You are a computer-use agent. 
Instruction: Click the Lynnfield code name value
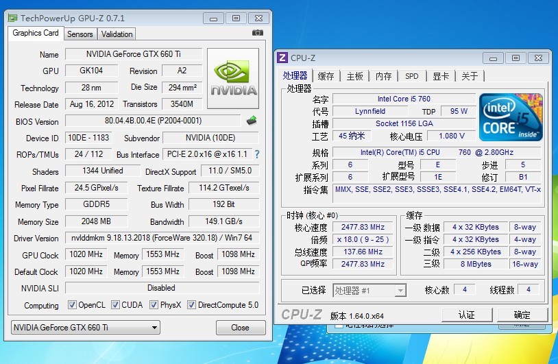370,111
